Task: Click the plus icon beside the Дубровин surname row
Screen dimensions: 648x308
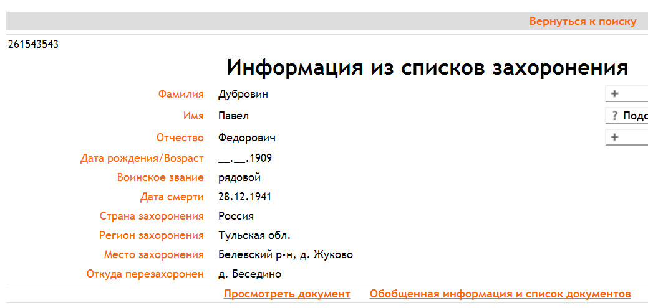Action: (614, 94)
